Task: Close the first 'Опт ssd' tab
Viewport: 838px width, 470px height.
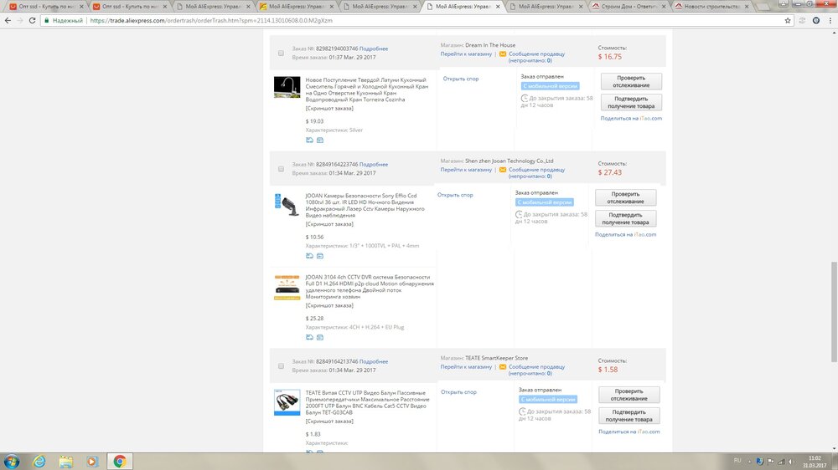Action: coord(81,7)
